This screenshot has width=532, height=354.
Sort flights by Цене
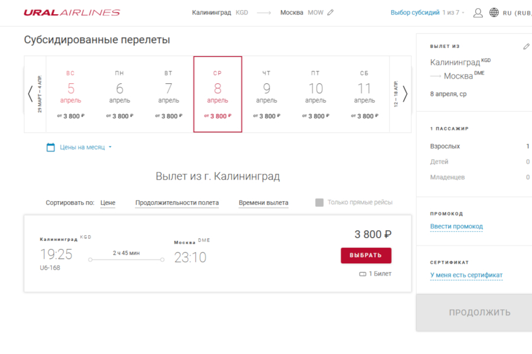point(108,202)
